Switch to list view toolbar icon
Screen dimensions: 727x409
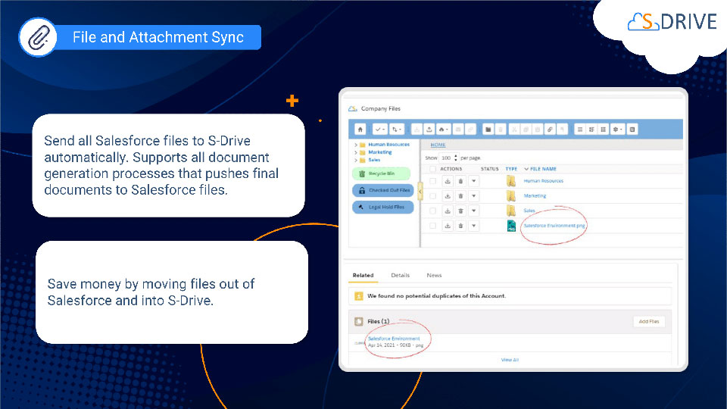pos(579,130)
